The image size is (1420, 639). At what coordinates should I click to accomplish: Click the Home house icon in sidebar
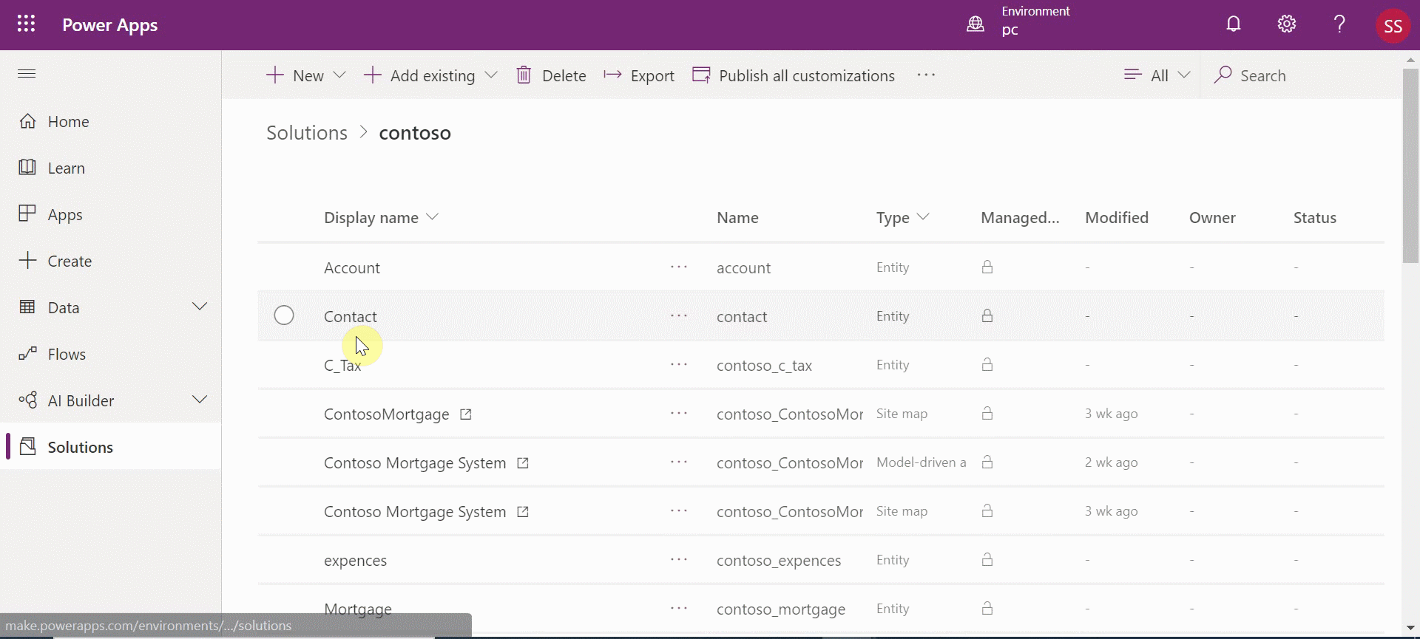click(x=27, y=120)
